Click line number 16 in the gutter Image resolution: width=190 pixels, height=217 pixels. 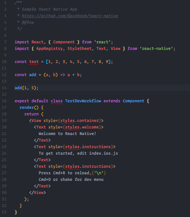click(x=4, y=101)
